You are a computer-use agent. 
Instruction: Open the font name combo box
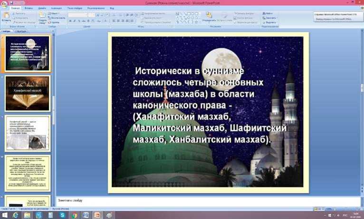[77, 15]
